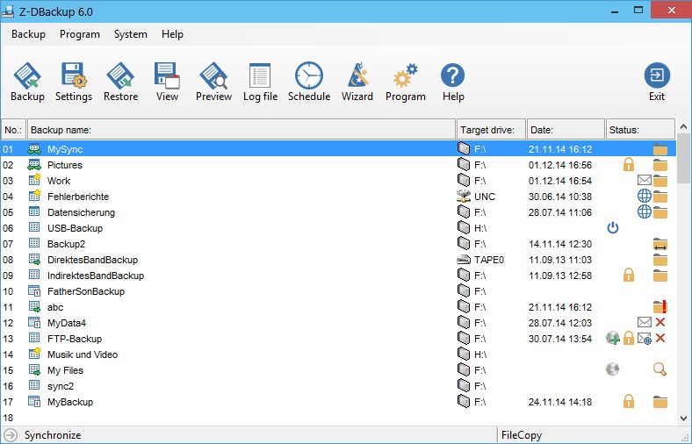The image size is (692, 444).
Task: Click the globe icon in the Datensicherung row
Action: click(645, 211)
